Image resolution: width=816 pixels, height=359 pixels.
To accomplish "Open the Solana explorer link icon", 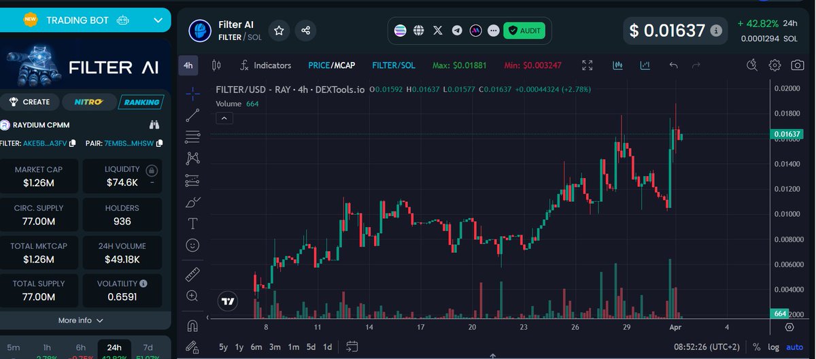I will tap(401, 31).
